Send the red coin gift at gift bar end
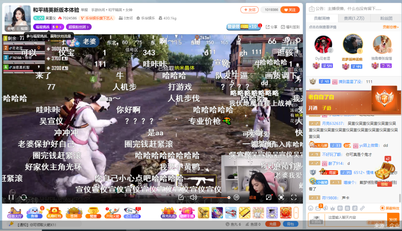The width and height of the screenshot is (402, 231). (286, 213)
